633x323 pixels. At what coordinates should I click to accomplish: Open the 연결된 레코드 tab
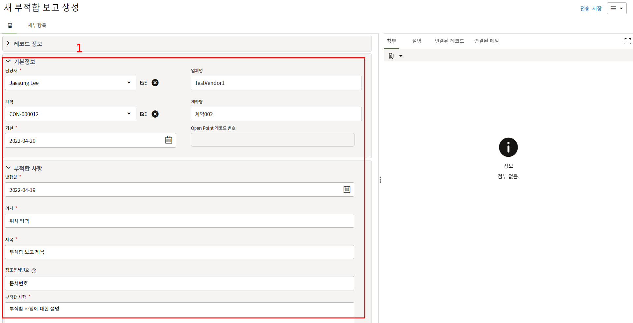(x=449, y=41)
